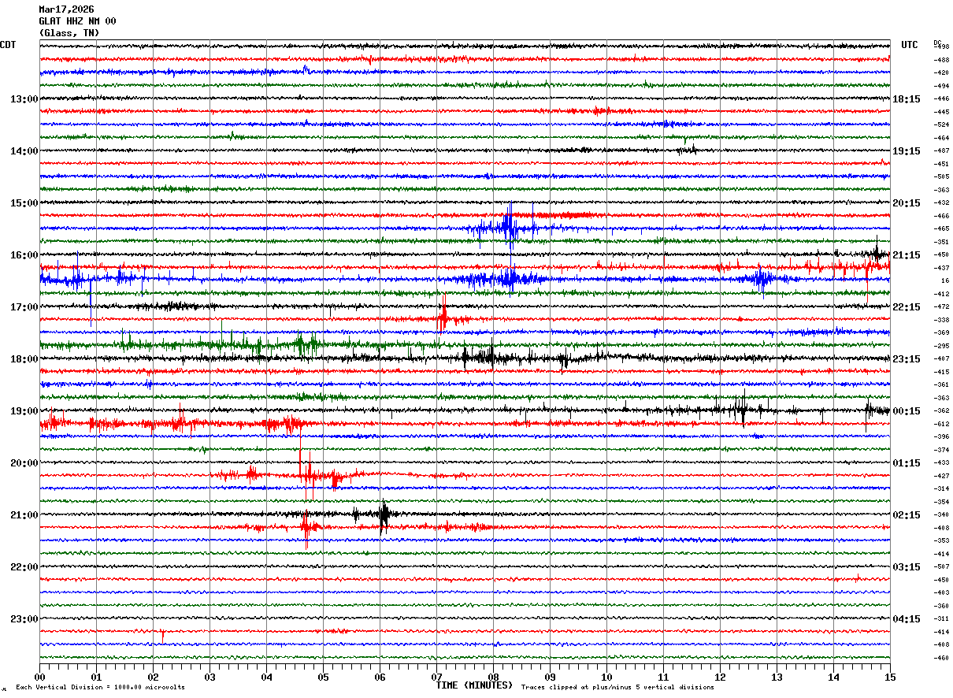Click the date text "Mar17,2026"

click(66, 9)
